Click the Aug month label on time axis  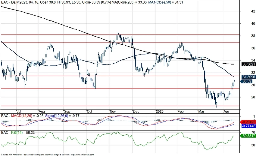[42, 111]
